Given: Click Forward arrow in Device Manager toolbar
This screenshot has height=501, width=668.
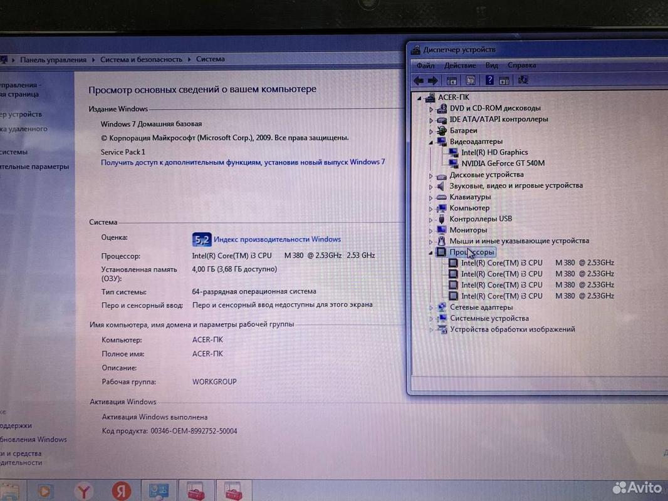Looking at the screenshot, I should [x=433, y=80].
